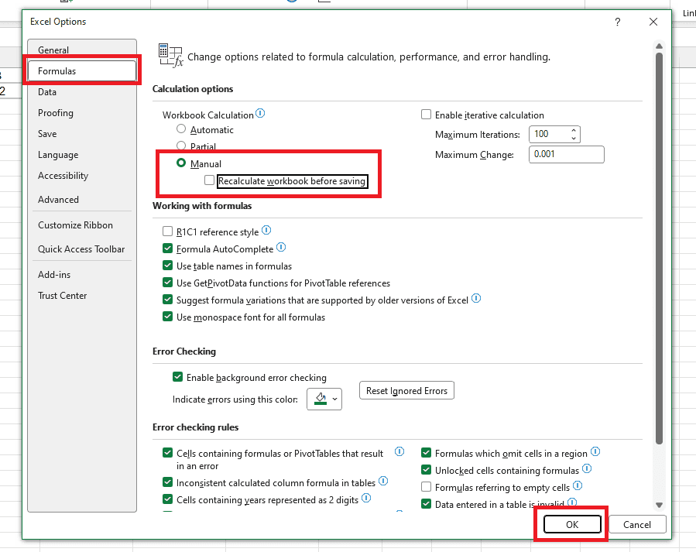Click info icon beside R1C1 reference style
The height and width of the screenshot is (552, 696).
click(266, 230)
